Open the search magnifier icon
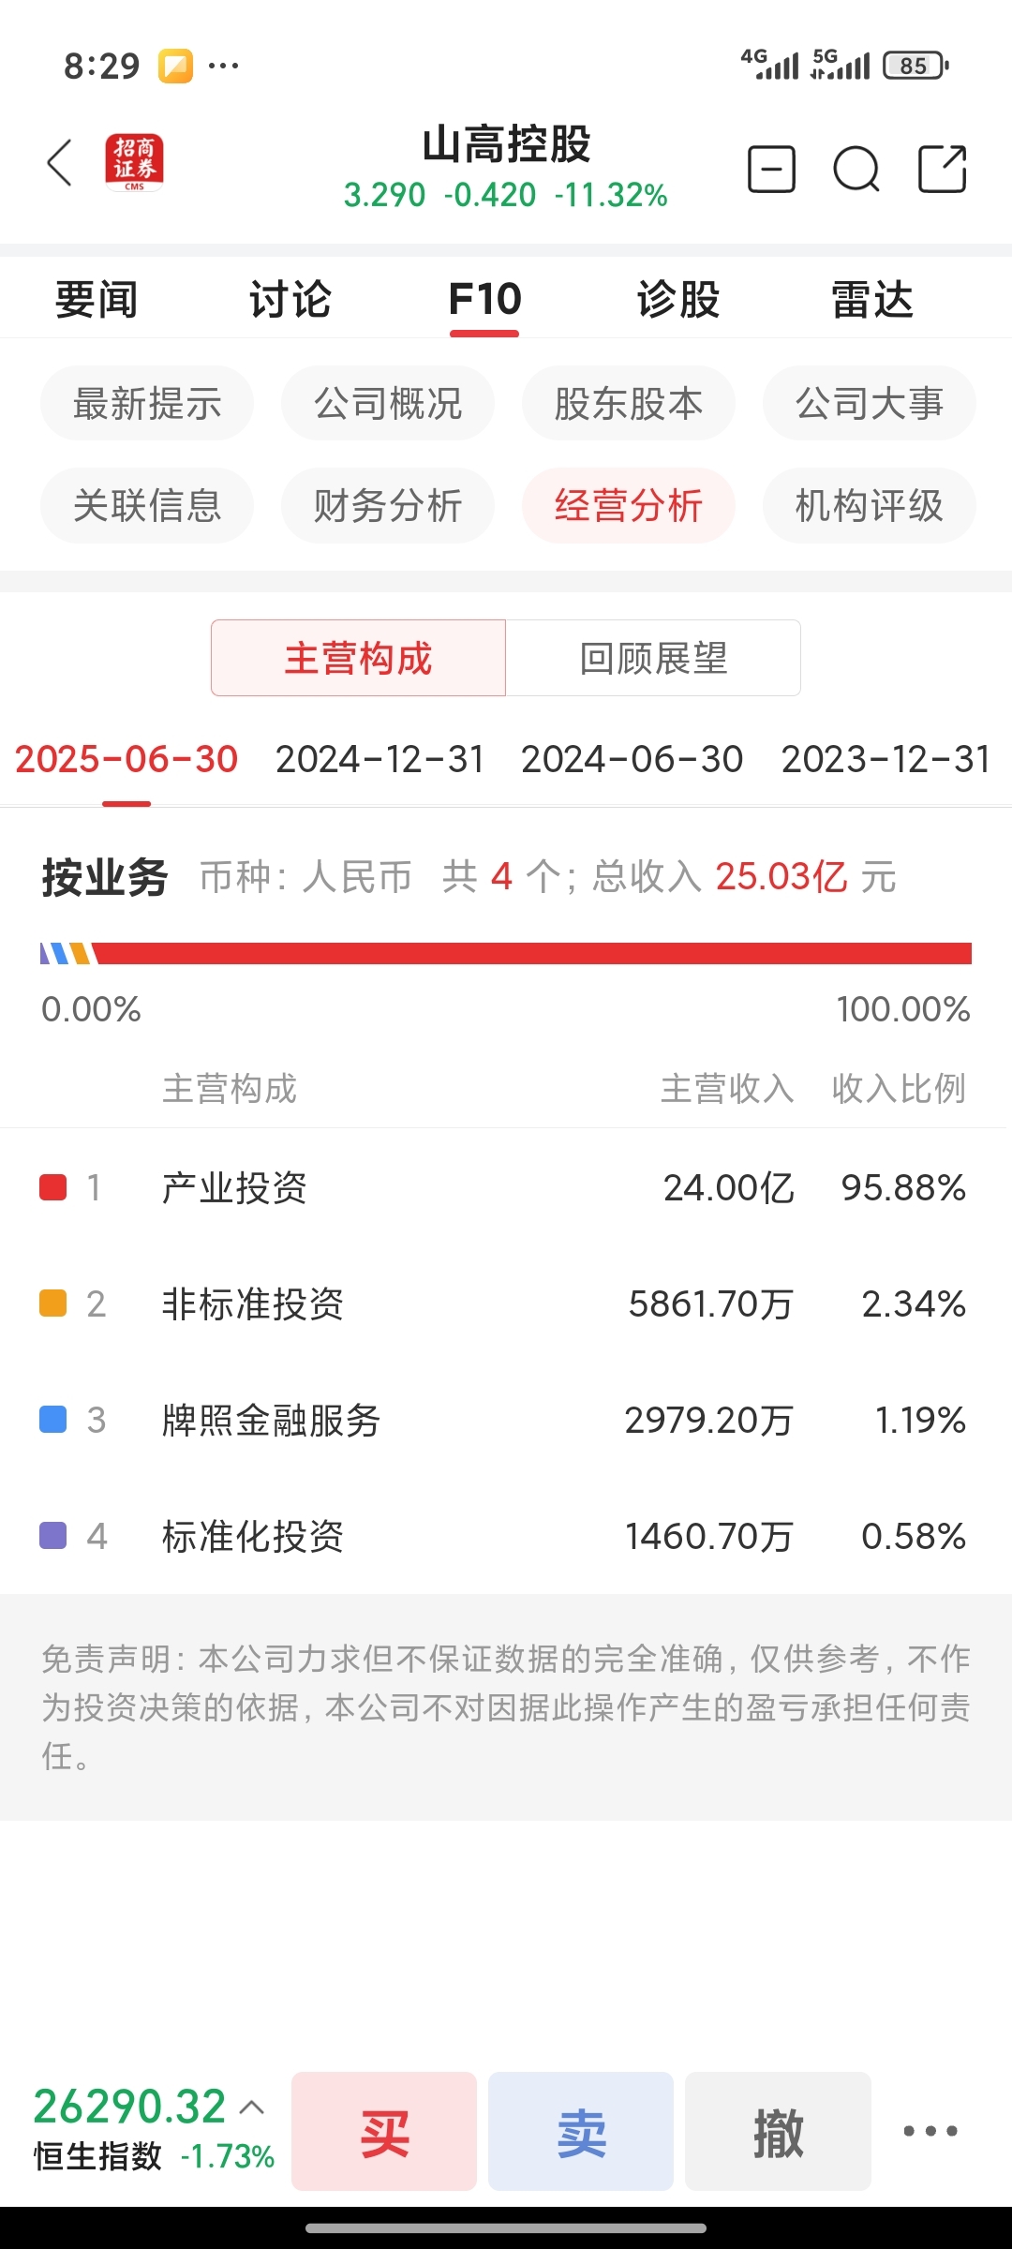Screen dimensions: 1012x2249 click(x=856, y=170)
